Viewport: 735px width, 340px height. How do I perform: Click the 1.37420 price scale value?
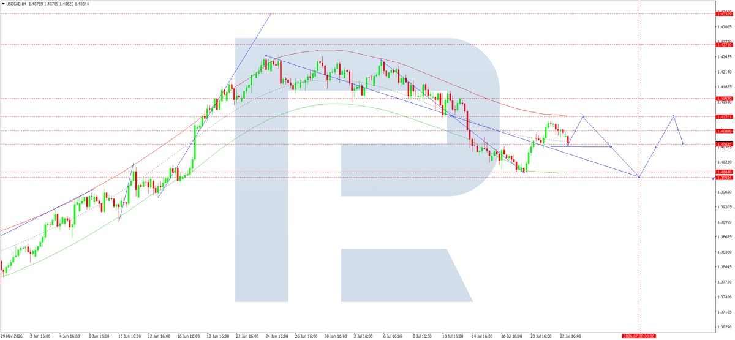click(x=725, y=297)
